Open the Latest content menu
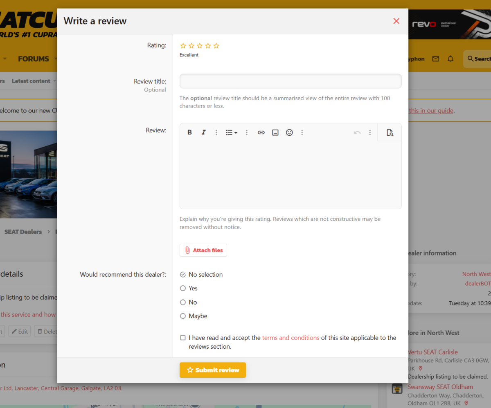This screenshot has width=491, height=408. tap(31, 81)
